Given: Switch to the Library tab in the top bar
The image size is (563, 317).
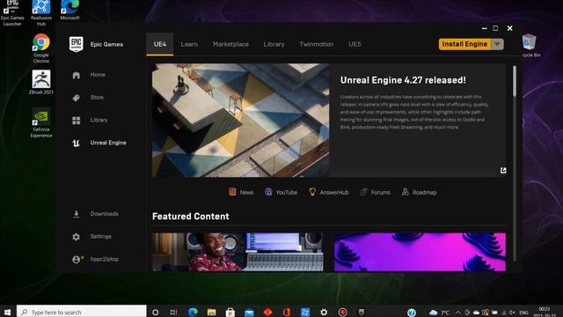Looking at the screenshot, I should tap(274, 44).
